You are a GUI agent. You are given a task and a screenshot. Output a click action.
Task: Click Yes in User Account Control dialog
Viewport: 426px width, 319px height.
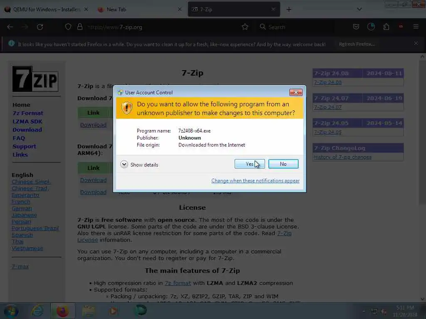[x=250, y=164]
